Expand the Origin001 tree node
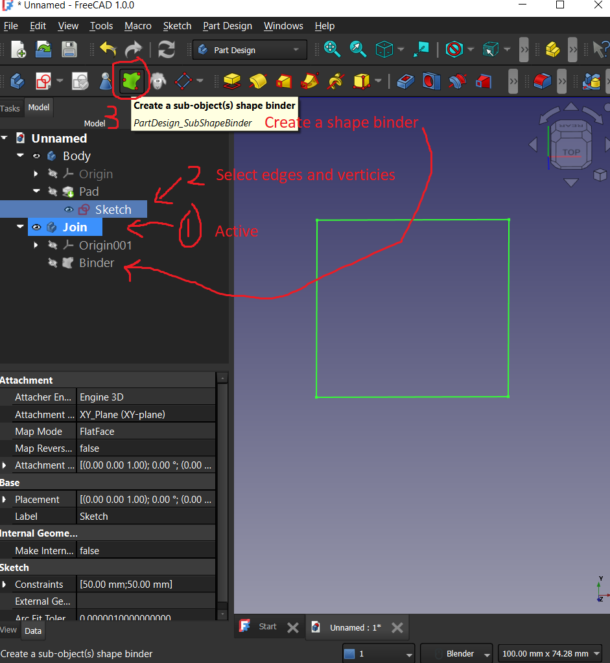This screenshot has width=610, height=663. point(36,246)
